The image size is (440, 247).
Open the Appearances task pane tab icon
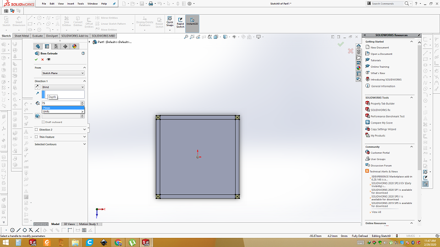click(358, 68)
